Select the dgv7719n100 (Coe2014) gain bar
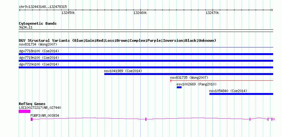The width and height of the screenshot is (282, 137). 146,61
